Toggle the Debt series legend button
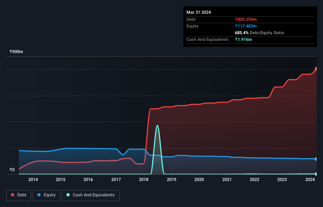Image resolution: width=323 pixels, height=207 pixels. pyautogui.click(x=18, y=195)
